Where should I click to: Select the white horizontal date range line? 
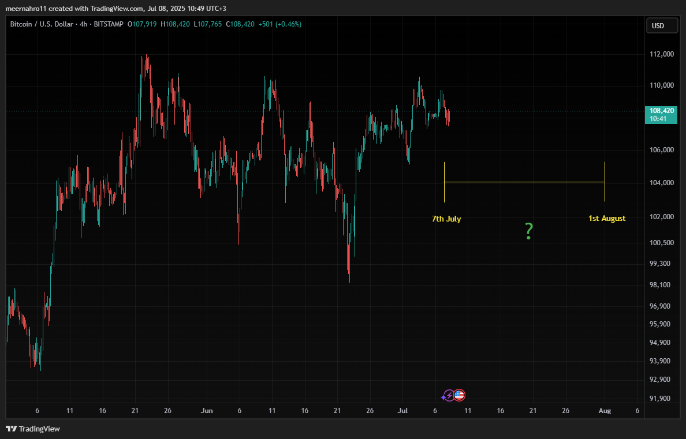(x=524, y=182)
